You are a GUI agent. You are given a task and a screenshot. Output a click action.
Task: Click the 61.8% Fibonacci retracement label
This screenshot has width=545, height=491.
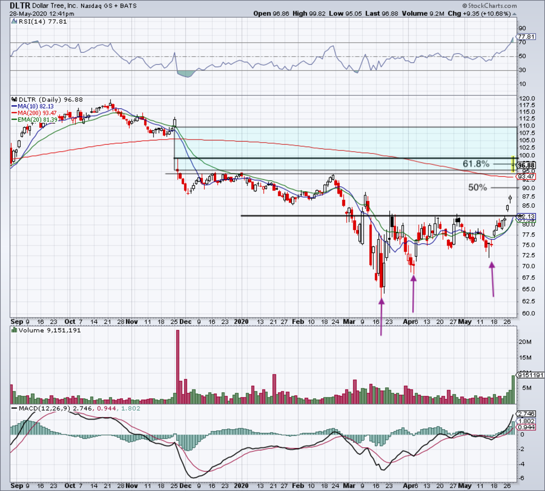pyautogui.click(x=476, y=164)
